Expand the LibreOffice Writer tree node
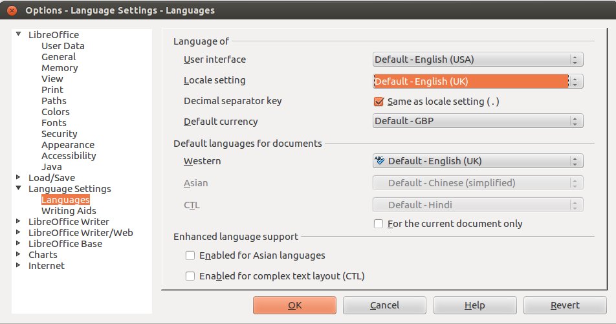The height and width of the screenshot is (324, 616). tap(19, 221)
